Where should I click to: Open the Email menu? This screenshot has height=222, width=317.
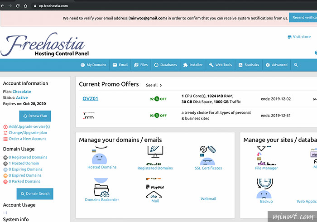[120, 65]
